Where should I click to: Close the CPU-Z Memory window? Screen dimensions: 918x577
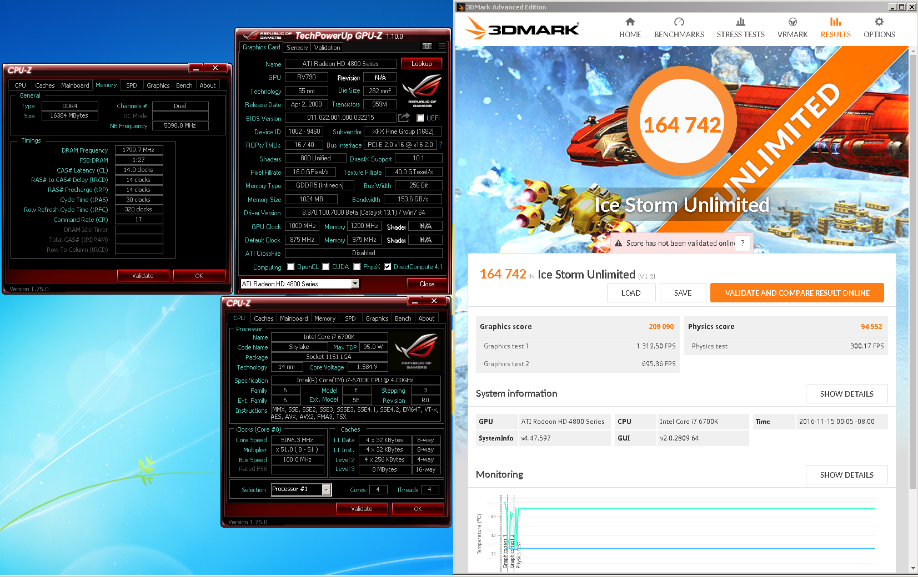[215, 68]
